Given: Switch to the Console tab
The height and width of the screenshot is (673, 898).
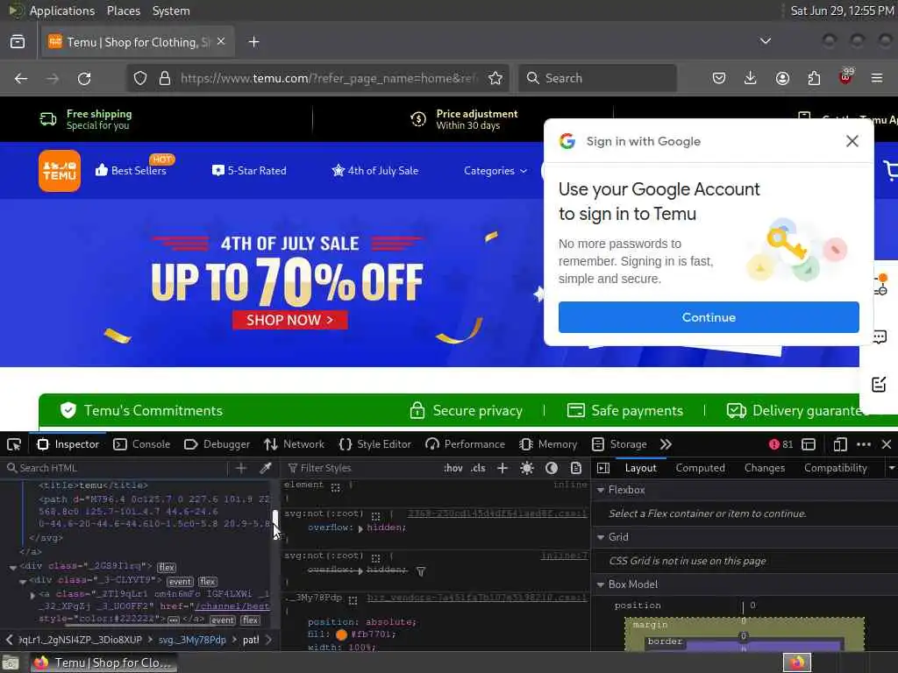Looking at the screenshot, I should pyautogui.click(x=141, y=444).
